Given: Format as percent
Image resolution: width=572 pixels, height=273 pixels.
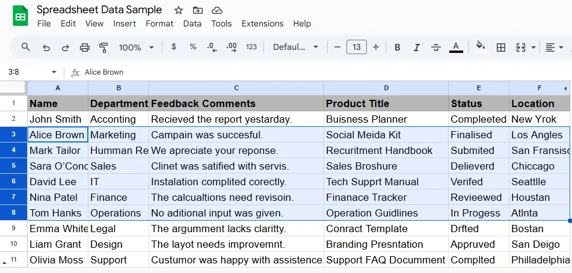Looking at the screenshot, I should 193,47.
